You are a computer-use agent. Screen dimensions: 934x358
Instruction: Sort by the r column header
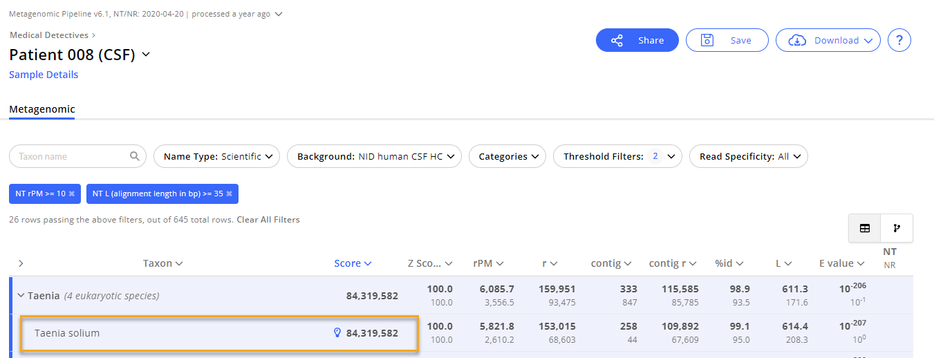(x=550, y=263)
